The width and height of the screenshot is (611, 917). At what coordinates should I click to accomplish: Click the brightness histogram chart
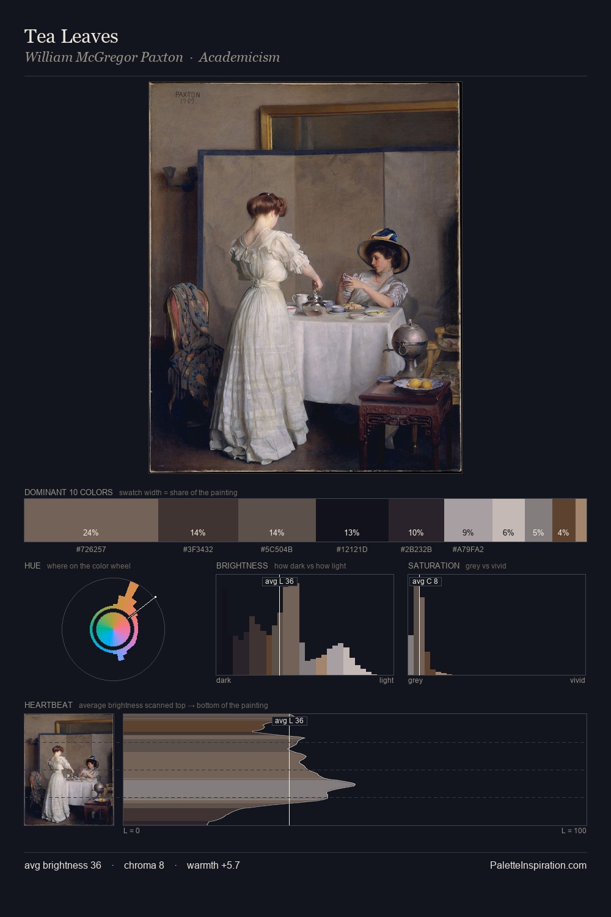[x=305, y=625]
